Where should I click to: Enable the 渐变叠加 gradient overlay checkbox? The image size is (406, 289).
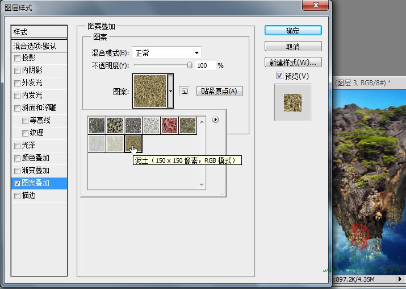point(17,171)
